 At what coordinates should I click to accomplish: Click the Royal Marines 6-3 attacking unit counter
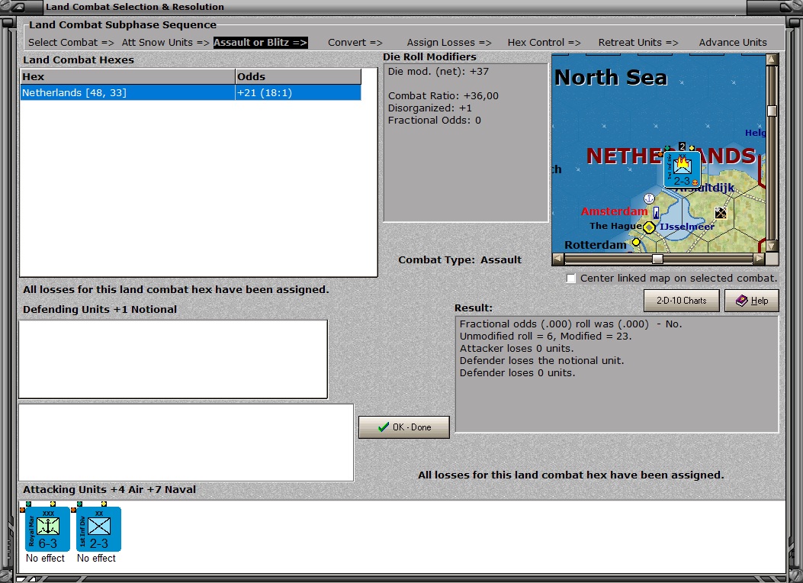[47, 529]
